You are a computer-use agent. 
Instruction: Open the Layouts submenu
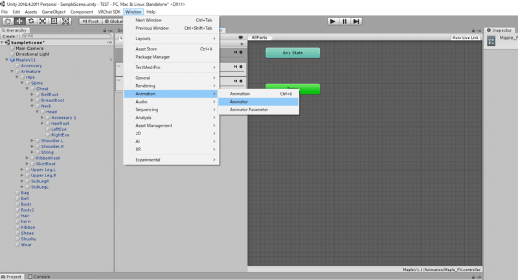(172, 39)
